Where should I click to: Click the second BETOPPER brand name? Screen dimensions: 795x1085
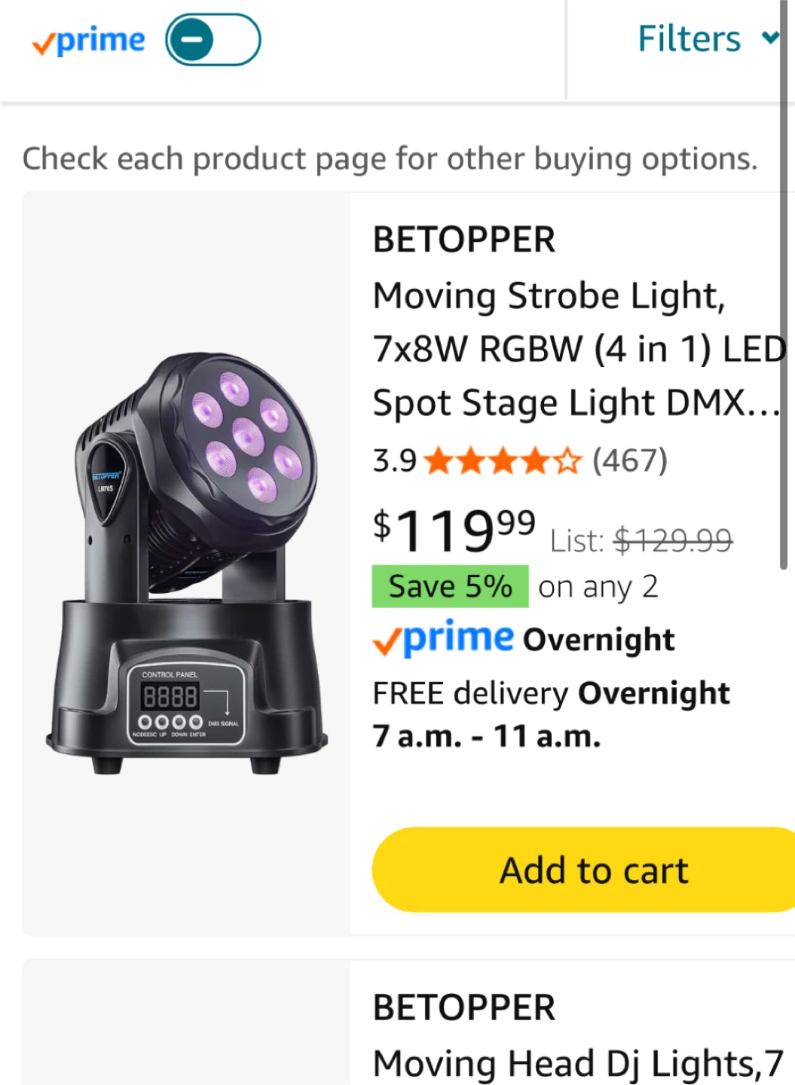(464, 1008)
